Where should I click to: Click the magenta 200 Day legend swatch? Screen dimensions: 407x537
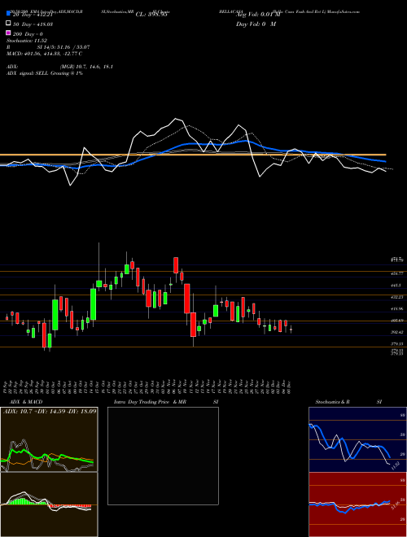pyautogui.click(x=8, y=33)
